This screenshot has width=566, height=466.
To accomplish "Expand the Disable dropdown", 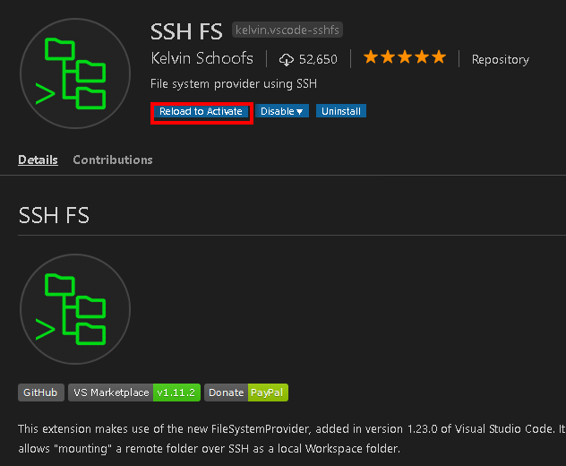I will pyautogui.click(x=282, y=111).
